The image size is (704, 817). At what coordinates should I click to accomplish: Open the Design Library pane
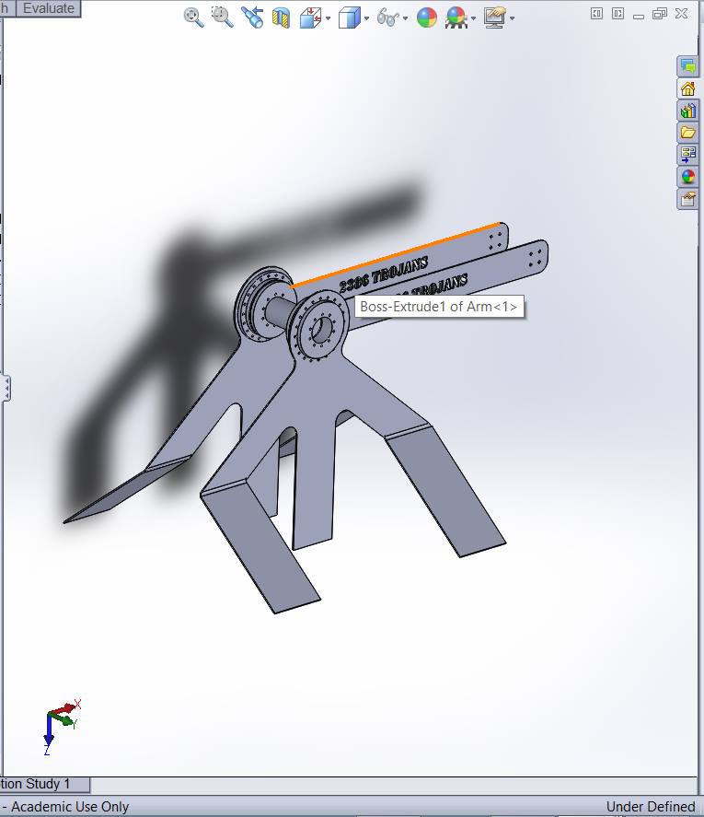click(x=687, y=111)
